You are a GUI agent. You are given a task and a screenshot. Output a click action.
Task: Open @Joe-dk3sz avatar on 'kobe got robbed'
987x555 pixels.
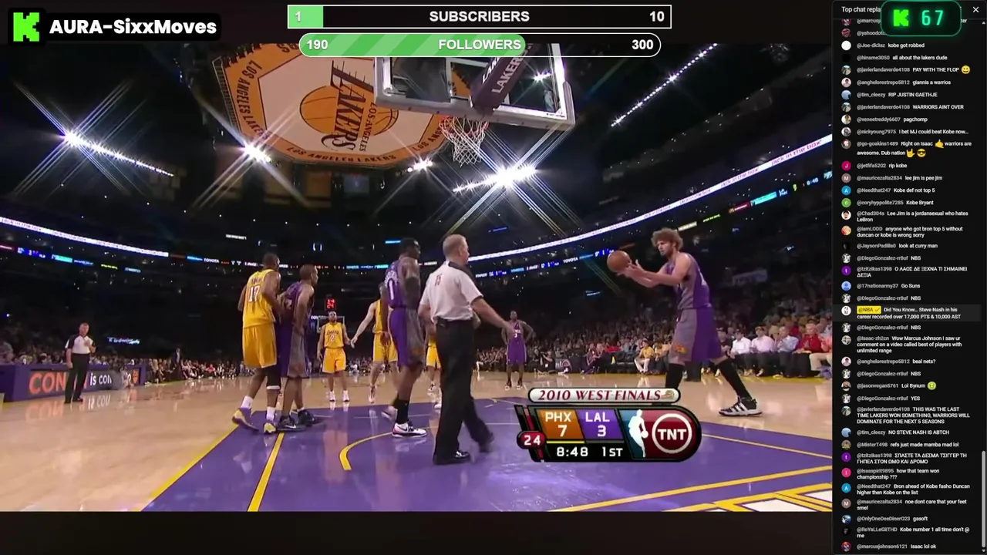tap(846, 45)
